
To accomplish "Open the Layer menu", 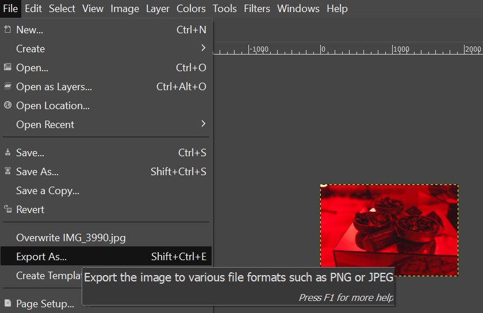I will 158,9.
